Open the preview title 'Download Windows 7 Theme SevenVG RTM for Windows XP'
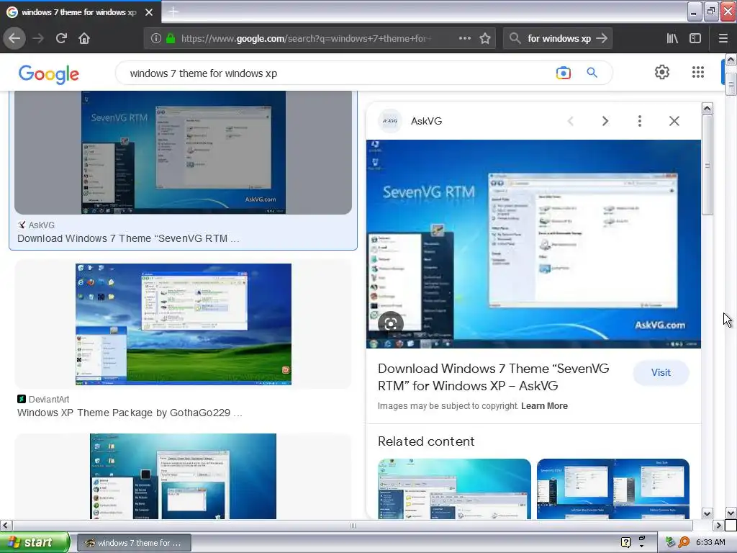Image resolution: width=737 pixels, height=553 pixels. coord(493,377)
